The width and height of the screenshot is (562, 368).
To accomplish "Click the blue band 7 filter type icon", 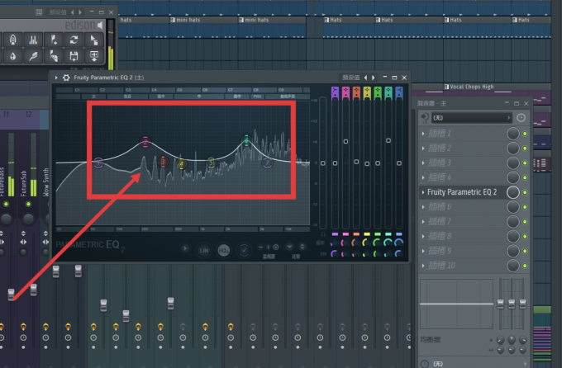I will point(399,92).
